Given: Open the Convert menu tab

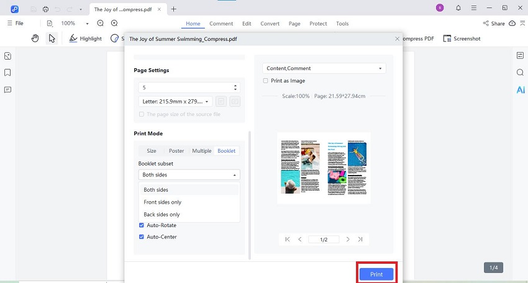Looking at the screenshot, I should coord(270,24).
